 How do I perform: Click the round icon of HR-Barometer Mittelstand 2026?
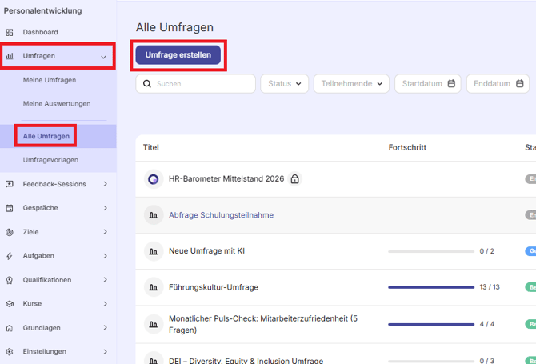pos(154,179)
